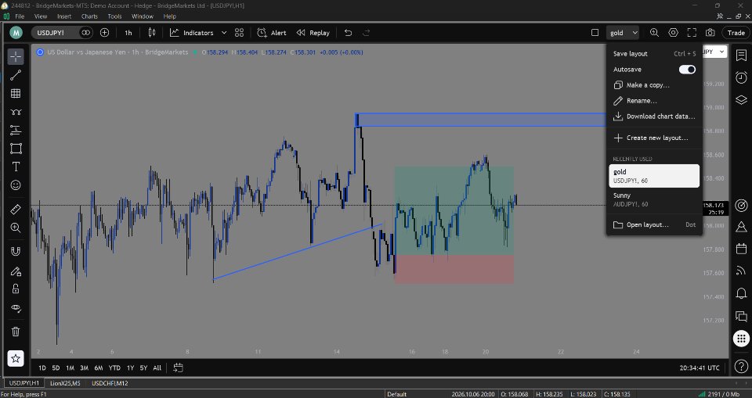Image resolution: width=752 pixels, height=398 pixels.
Task: Open the object tree layers icon
Action: click(x=741, y=99)
